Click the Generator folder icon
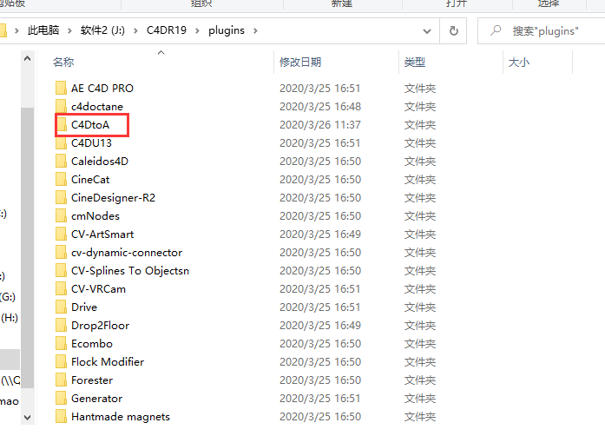This screenshot has width=605, height=436. pos(61,398)
